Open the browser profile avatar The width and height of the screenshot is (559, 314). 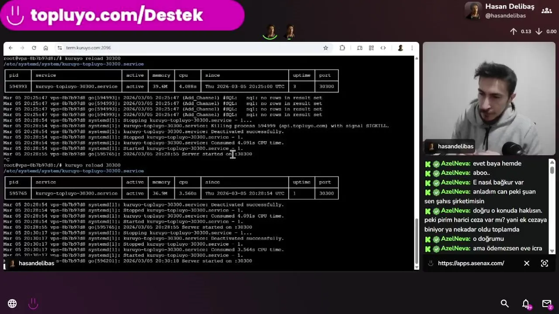click(400, 48)
